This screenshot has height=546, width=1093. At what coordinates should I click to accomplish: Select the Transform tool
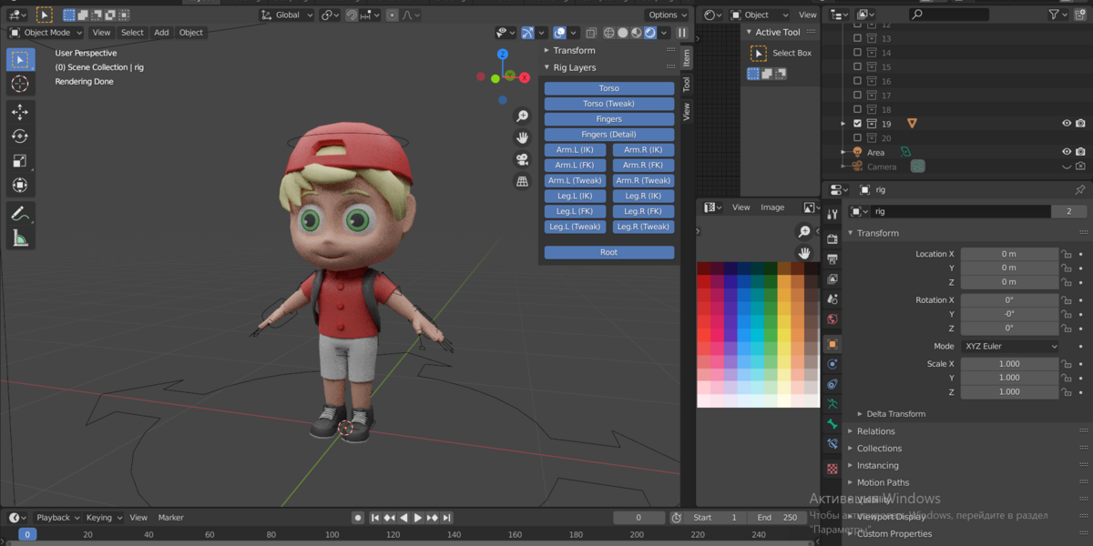pos(20,186)
